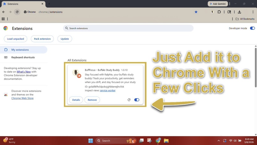Go back using the browser back arrow
The image size is (257, 145).
point(4,12)
